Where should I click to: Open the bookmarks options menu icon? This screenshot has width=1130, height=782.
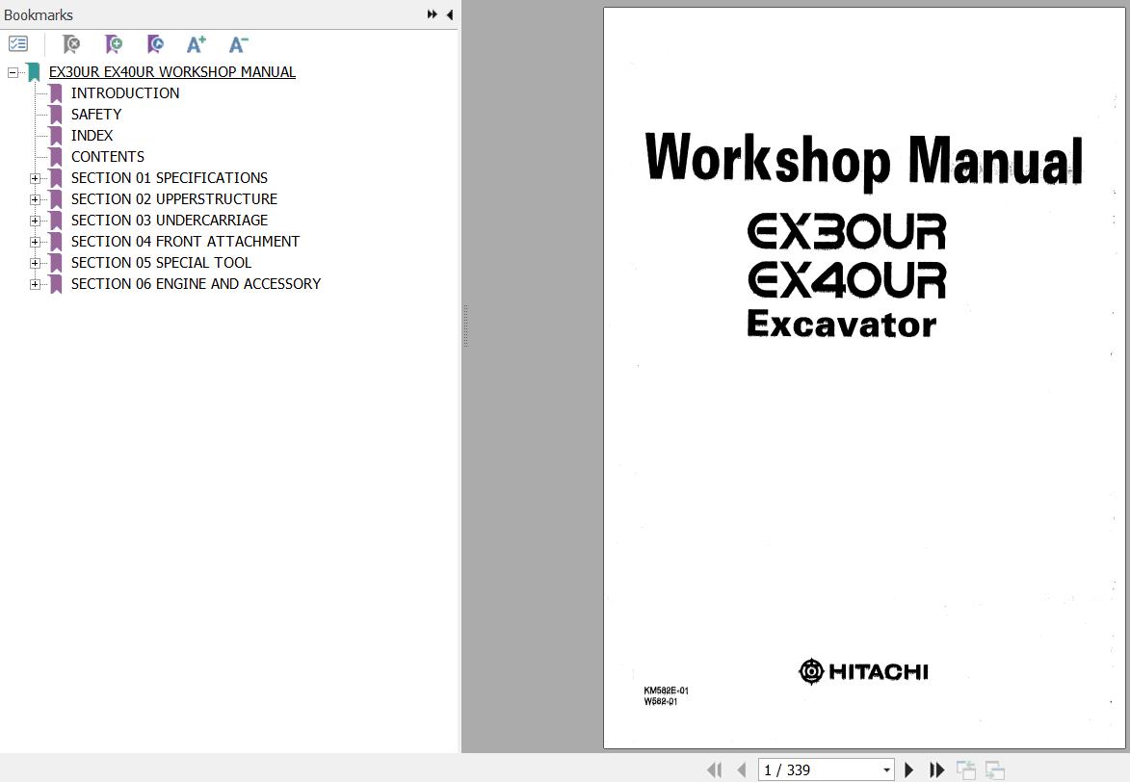tap(18, 44)
